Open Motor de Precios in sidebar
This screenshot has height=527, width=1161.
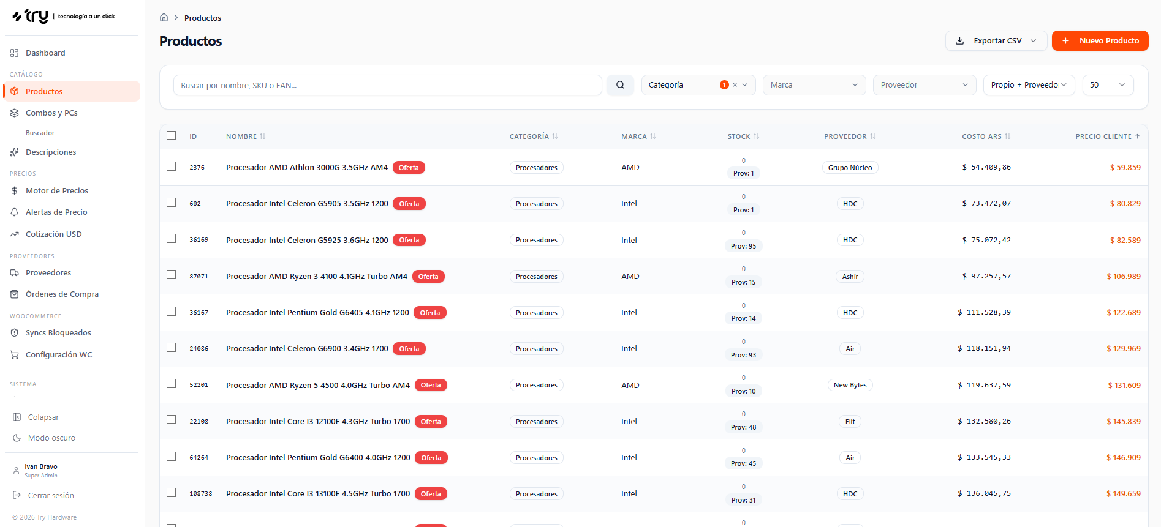point(57,191)
